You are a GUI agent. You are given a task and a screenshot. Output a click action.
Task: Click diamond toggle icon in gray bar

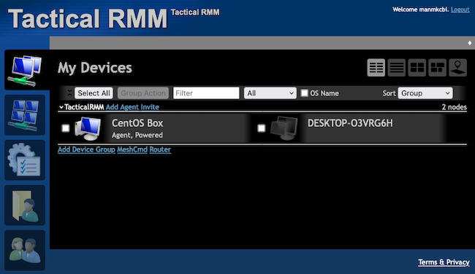[x=470, y=43]
